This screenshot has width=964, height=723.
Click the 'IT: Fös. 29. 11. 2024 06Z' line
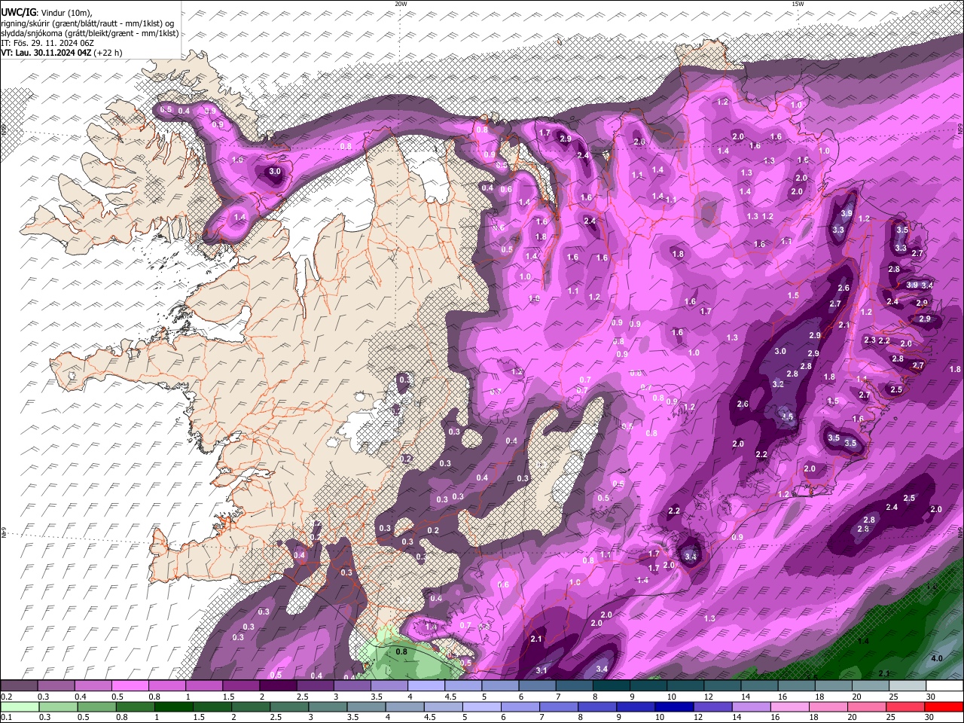[47, 43]
